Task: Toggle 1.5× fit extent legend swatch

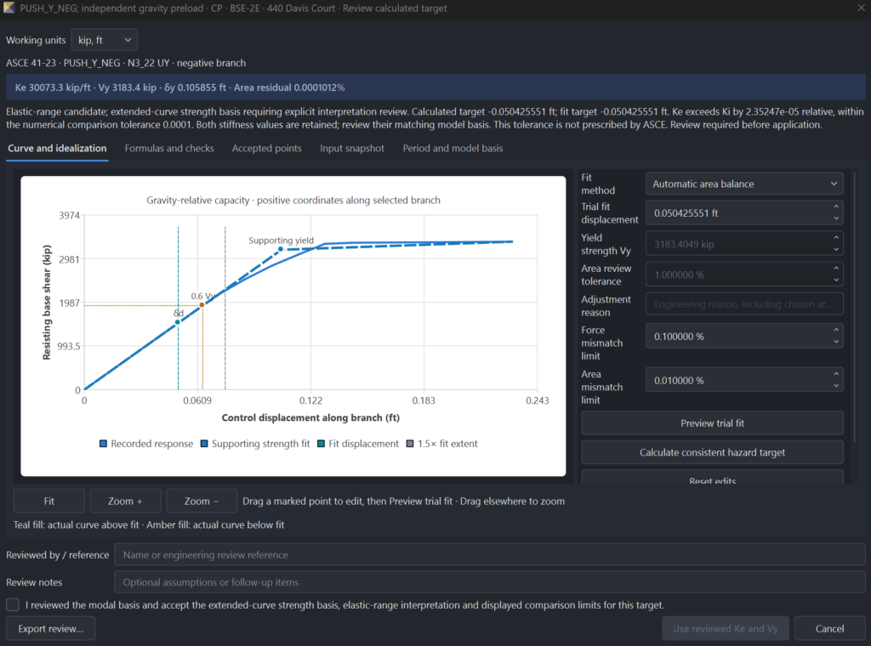Action: tap(410, 444)
